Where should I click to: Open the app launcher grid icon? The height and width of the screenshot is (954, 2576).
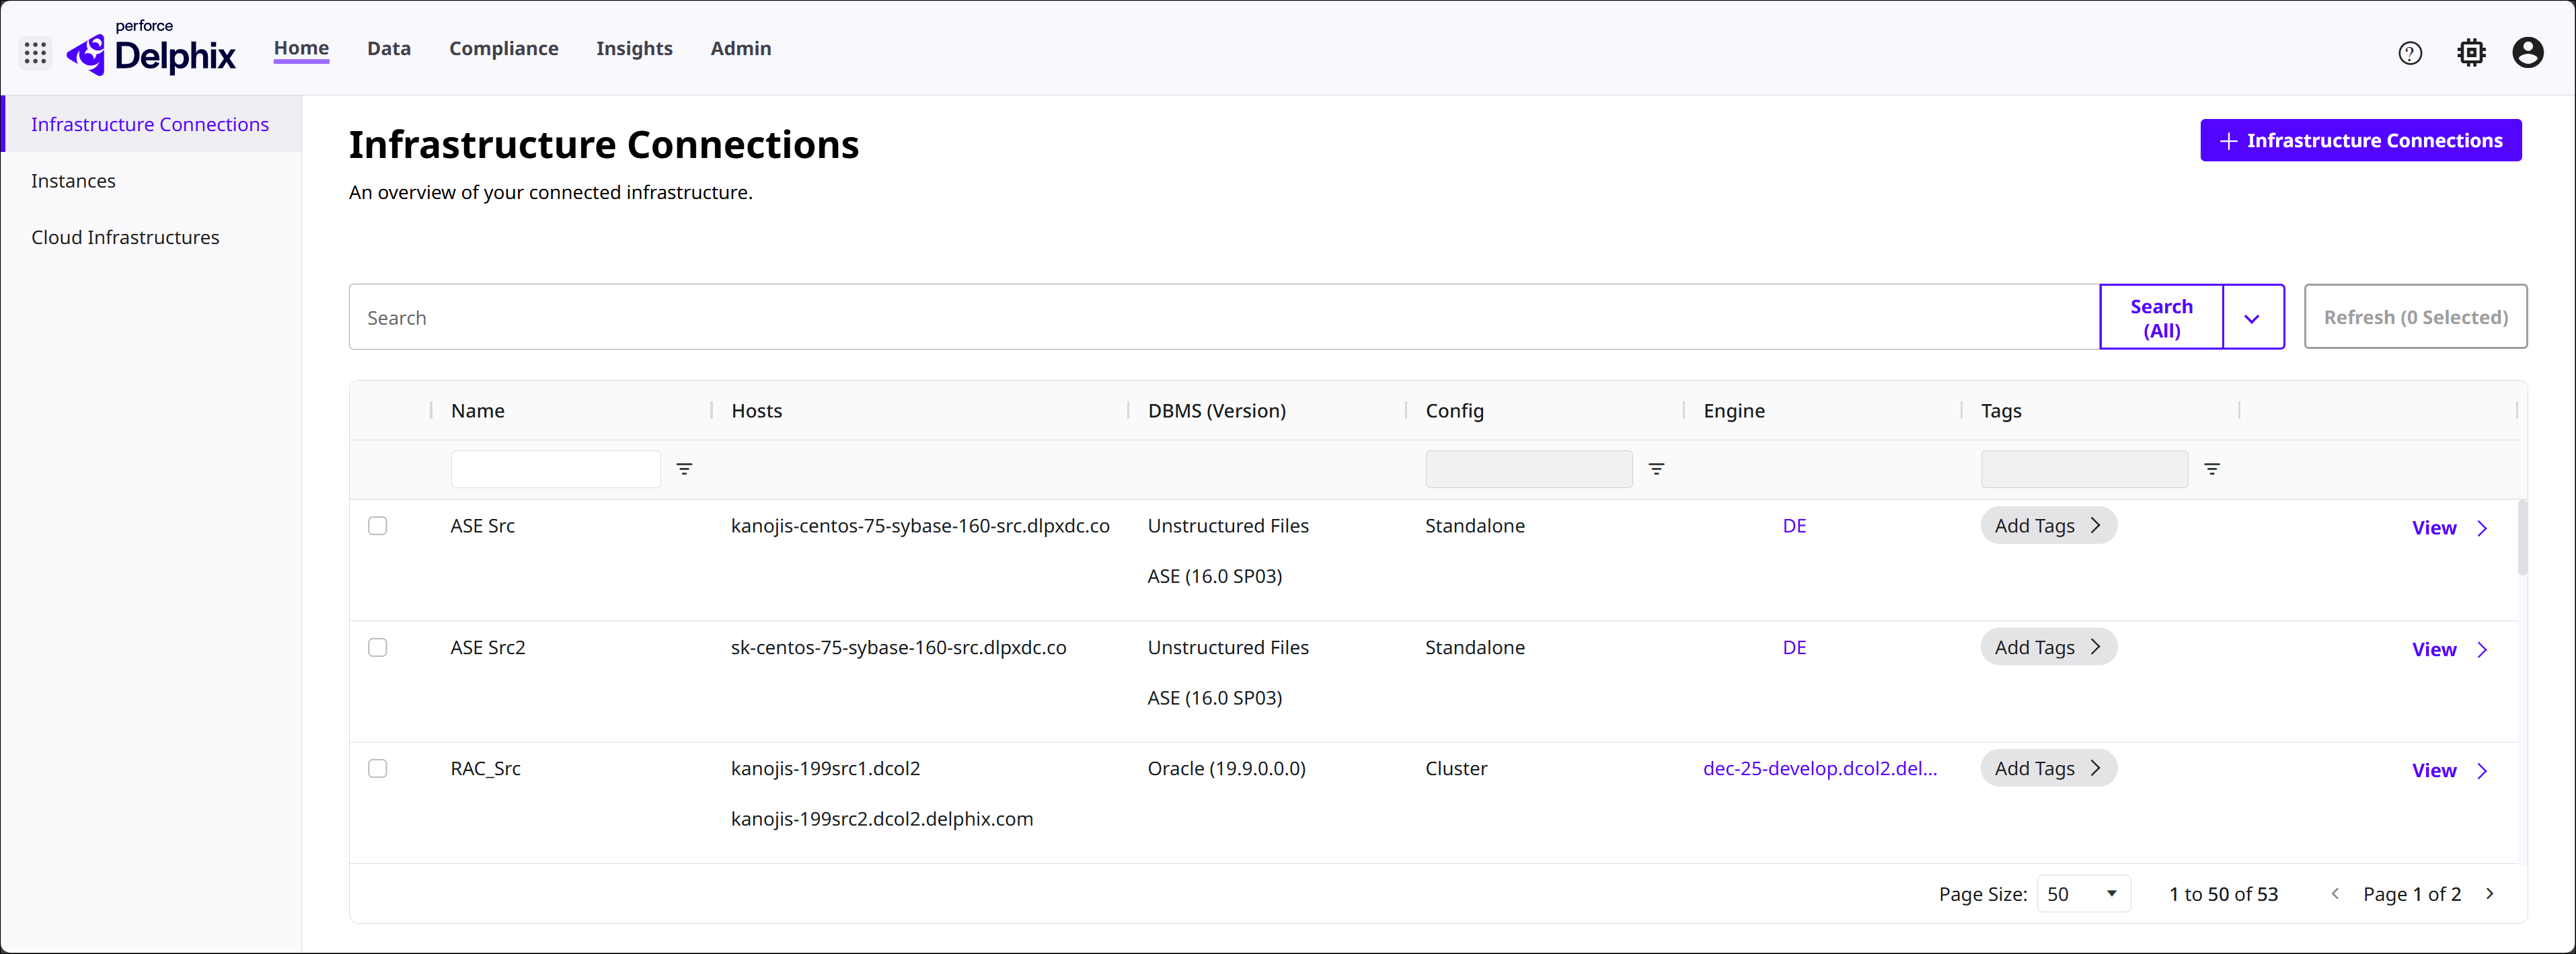point(35,53)
